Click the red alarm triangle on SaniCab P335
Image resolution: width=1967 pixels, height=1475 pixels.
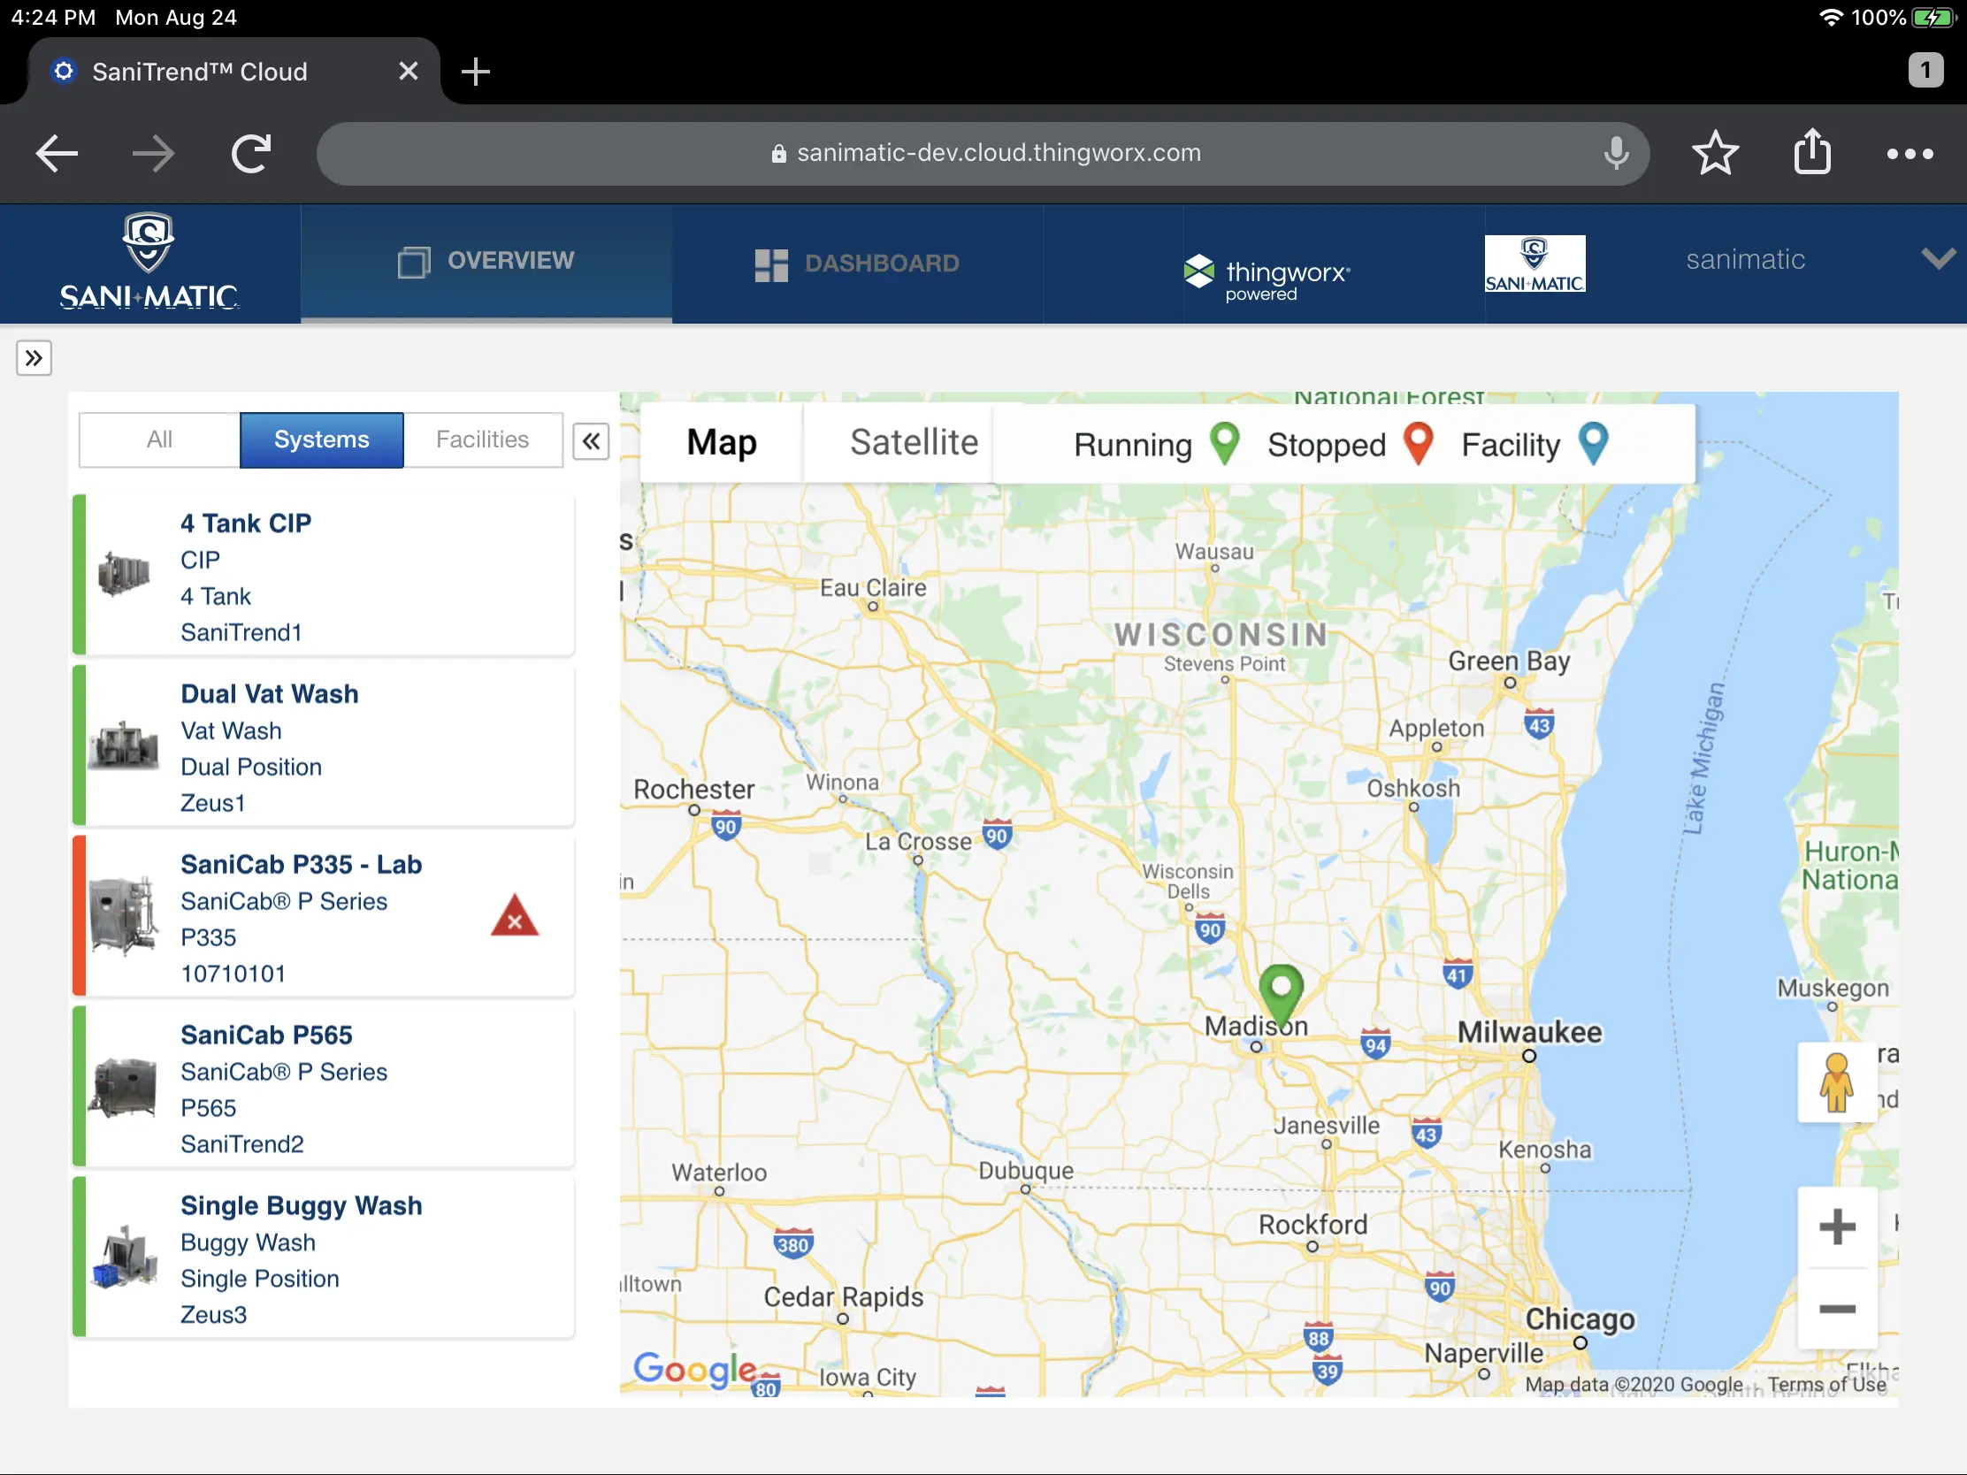click(x=514, y=918)
